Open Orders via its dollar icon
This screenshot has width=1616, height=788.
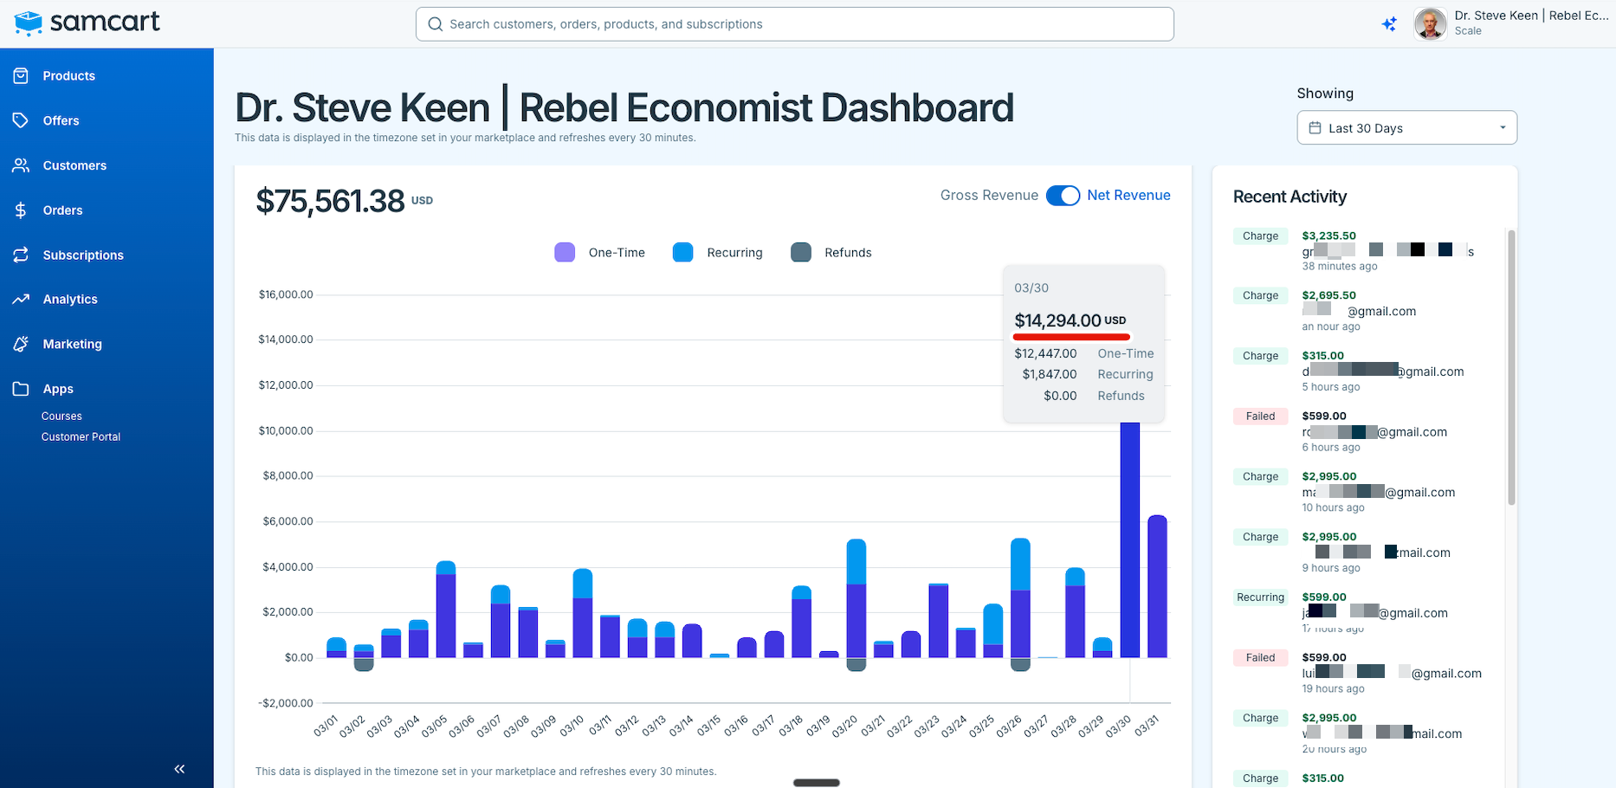point(21,210)
